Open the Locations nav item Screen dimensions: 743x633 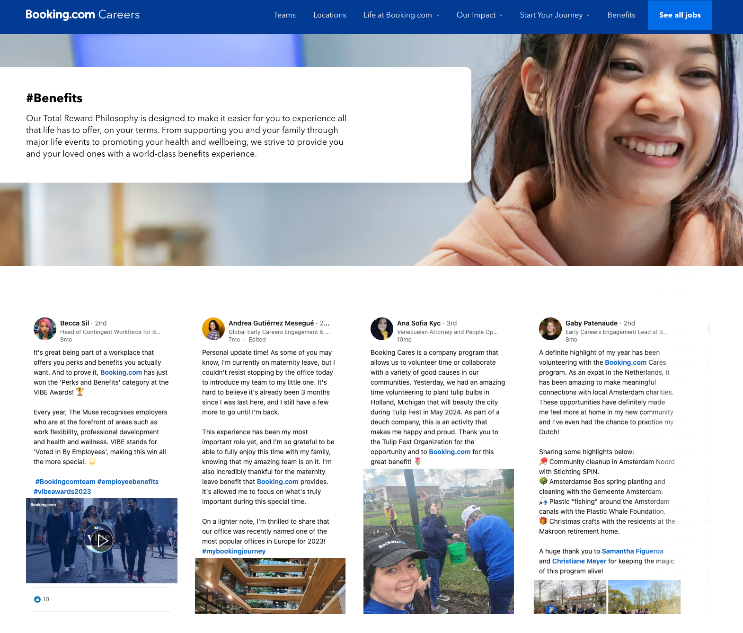point(329,15)
